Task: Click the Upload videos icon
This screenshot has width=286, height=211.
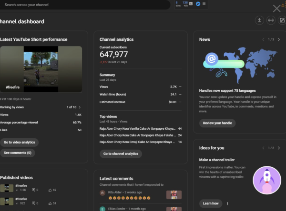Action: pos(259,20)
